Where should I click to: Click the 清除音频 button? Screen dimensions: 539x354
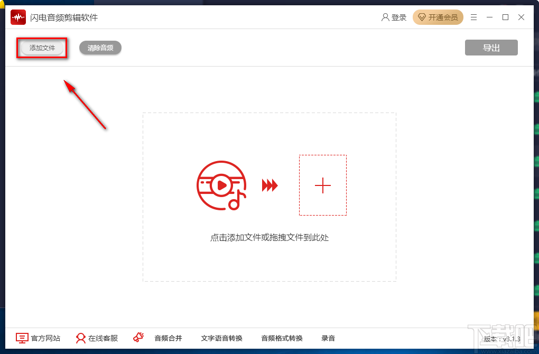click(100, 48)
